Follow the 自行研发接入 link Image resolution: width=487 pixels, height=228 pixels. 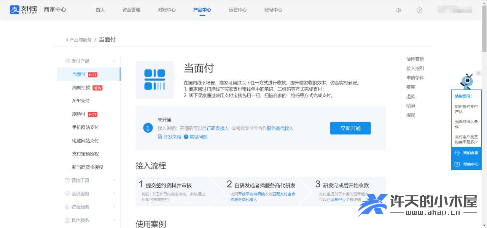tap(215, 129)
